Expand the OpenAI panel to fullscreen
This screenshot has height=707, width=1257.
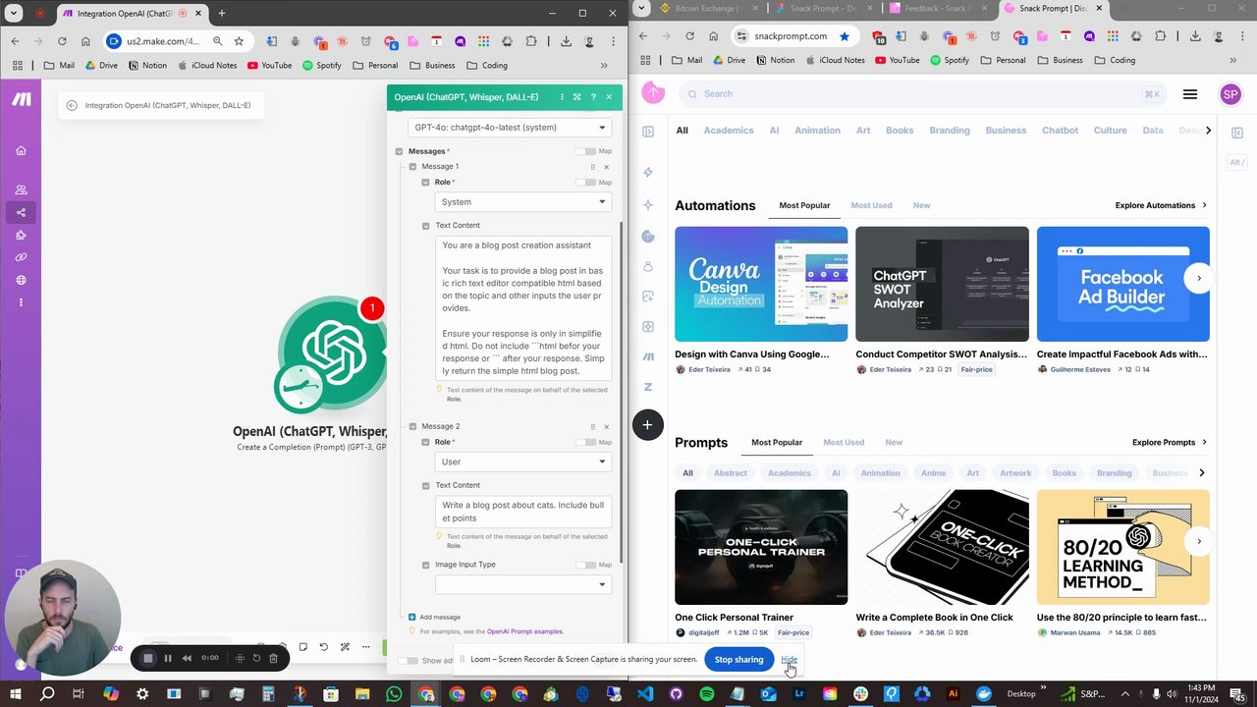point(576,97)
